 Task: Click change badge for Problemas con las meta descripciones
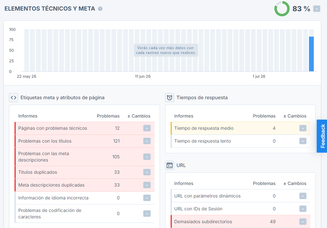147,157
